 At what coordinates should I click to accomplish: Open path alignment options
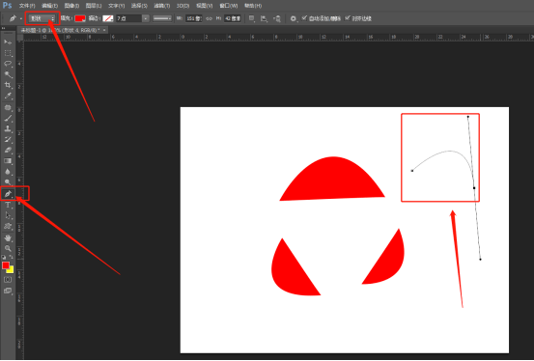(x=264, y=18)
